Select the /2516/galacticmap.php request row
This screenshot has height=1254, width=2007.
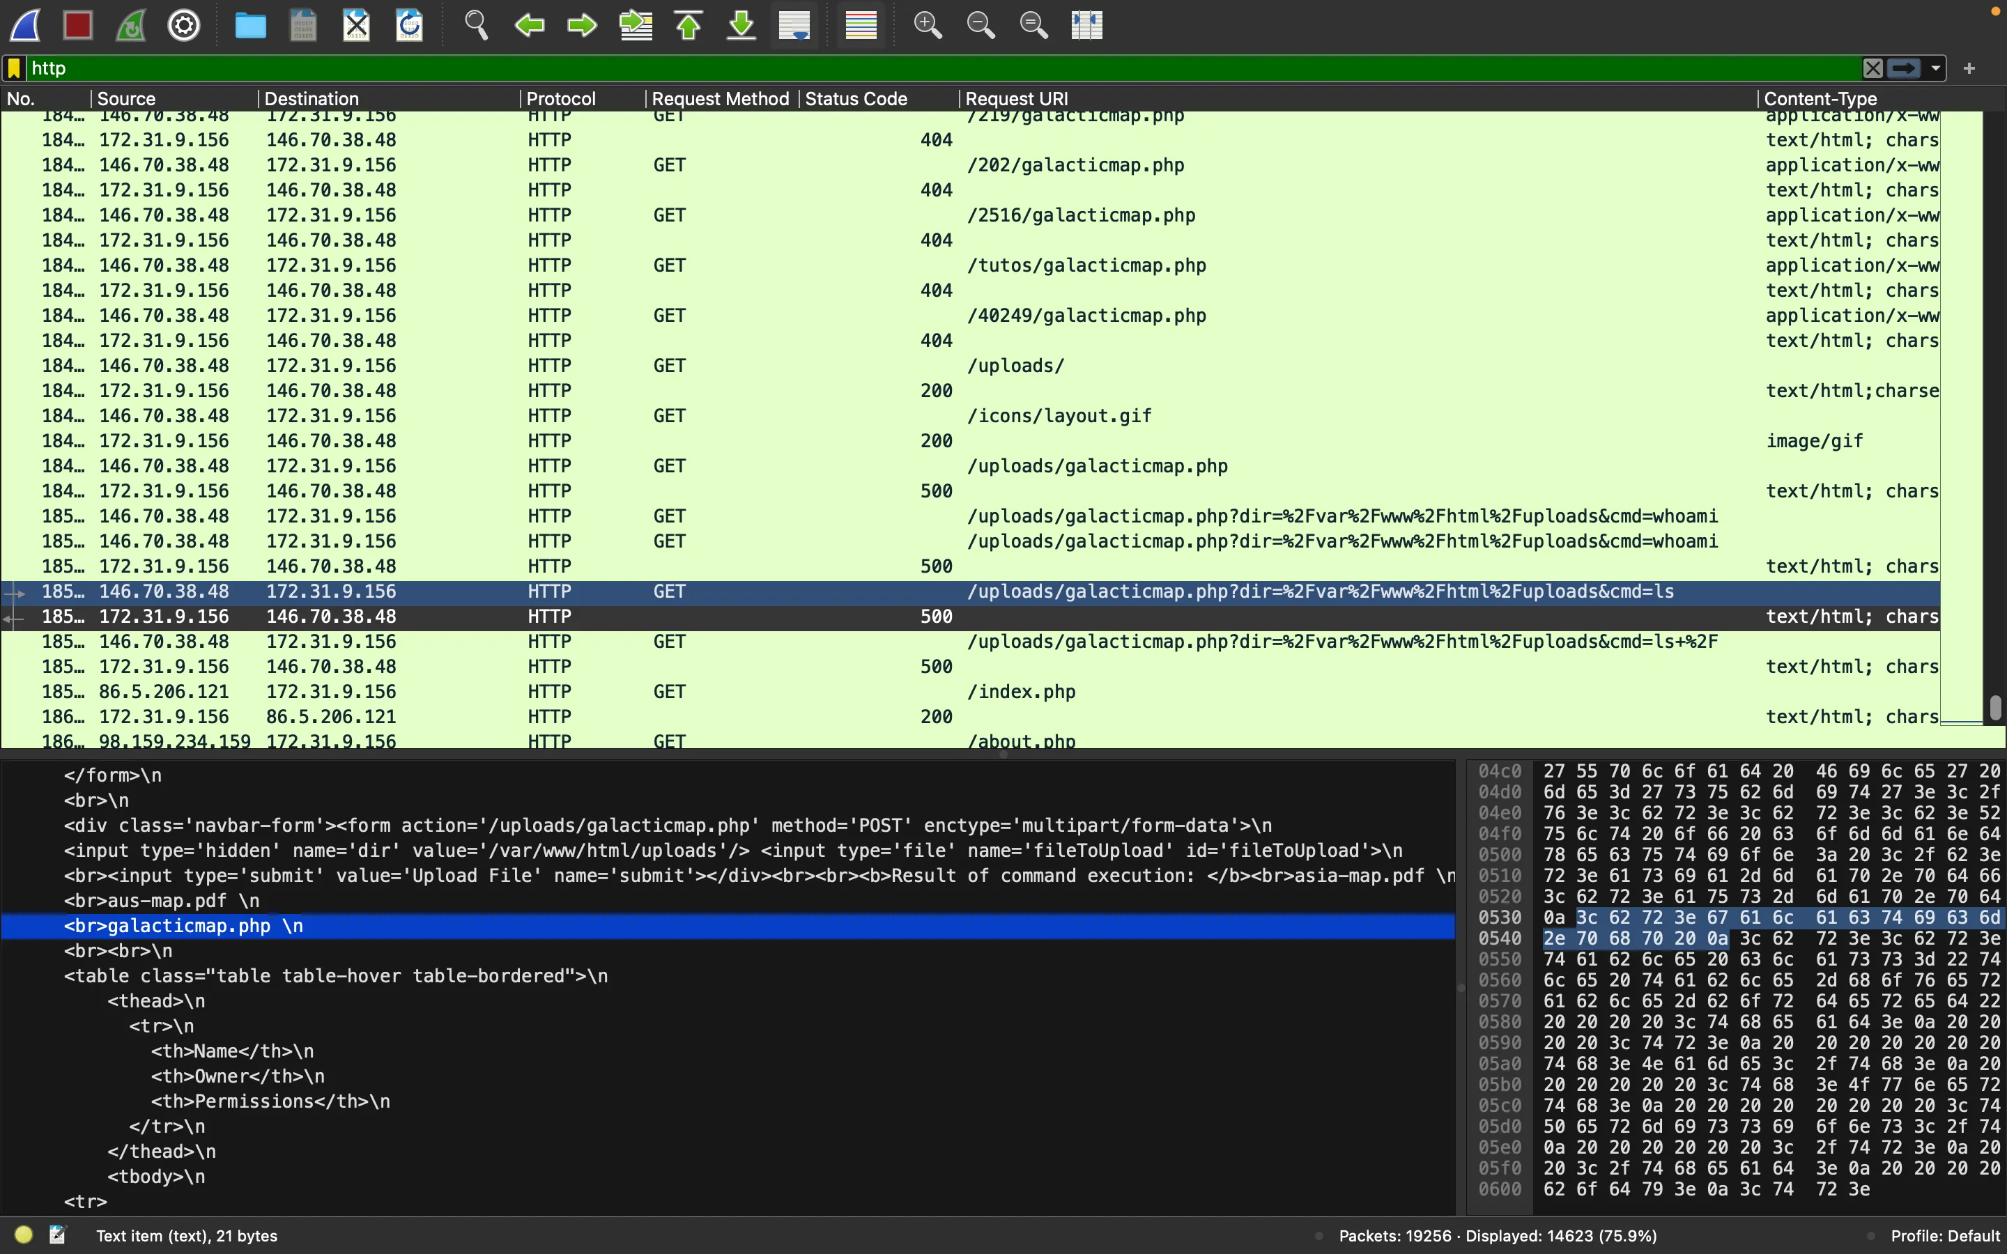tap(970, 215)
